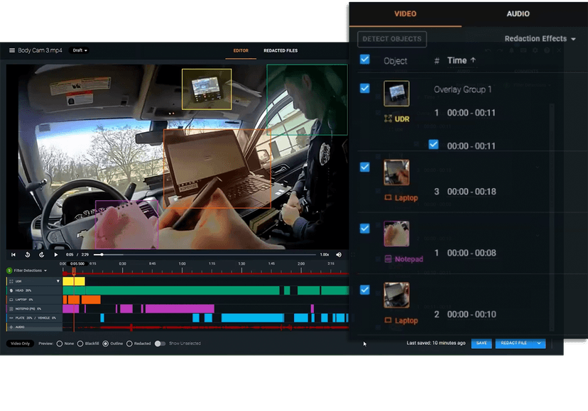Click the NOTEPAD icon on its timeline track
This screenshot has height=411, width=588.
coord(10,308)
